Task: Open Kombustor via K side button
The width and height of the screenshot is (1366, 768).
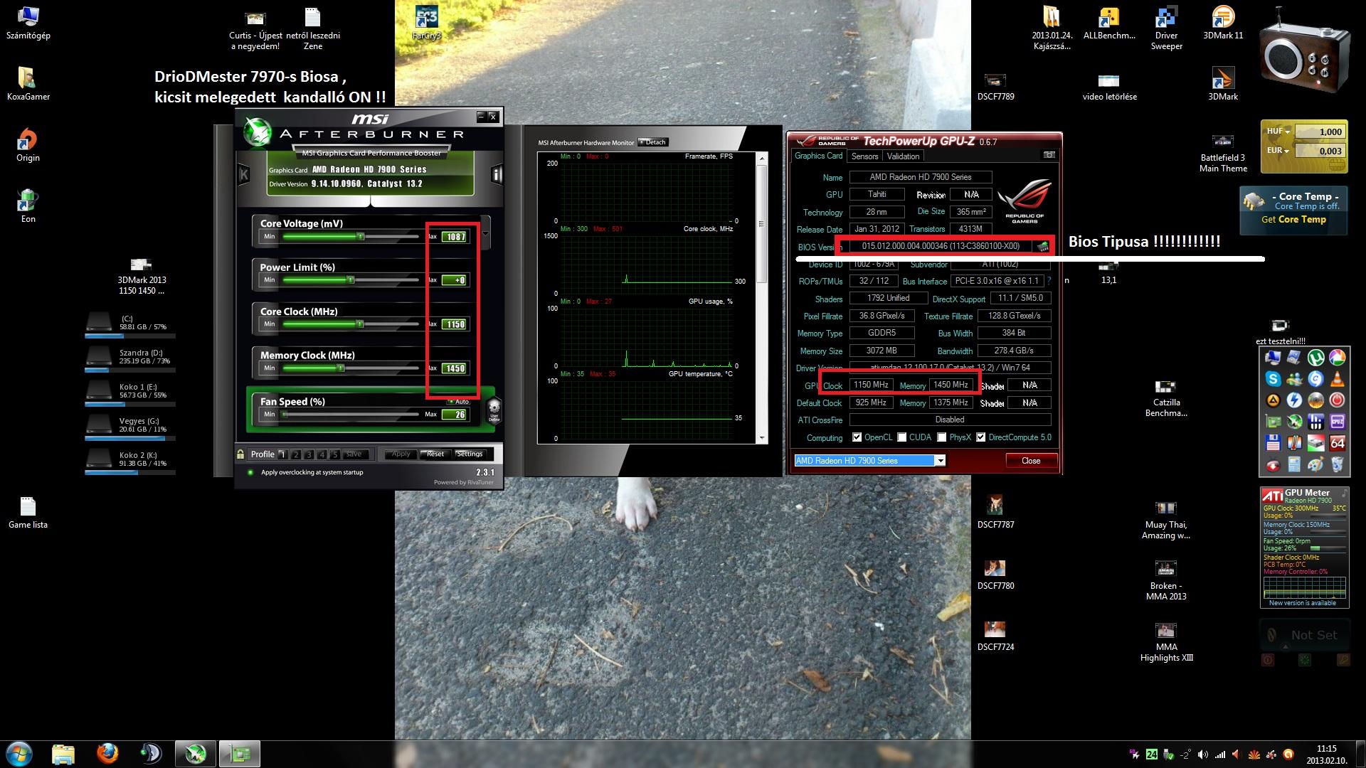Action: coord(244,174)
